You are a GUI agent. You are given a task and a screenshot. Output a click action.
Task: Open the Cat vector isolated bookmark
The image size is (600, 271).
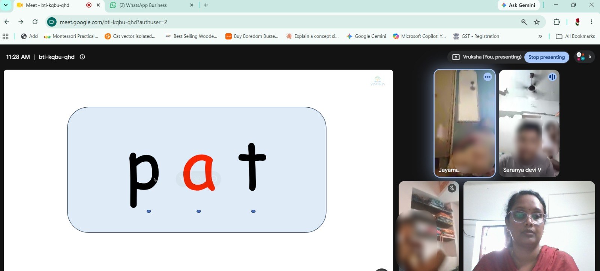(x=130, y=36)
